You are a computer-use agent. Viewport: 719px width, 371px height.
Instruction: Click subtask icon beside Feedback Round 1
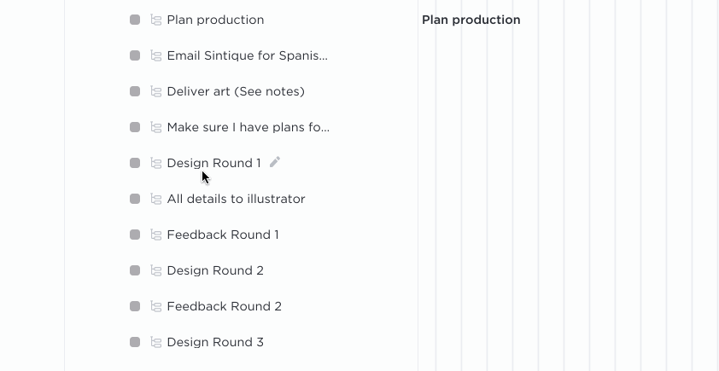[156, 235]
